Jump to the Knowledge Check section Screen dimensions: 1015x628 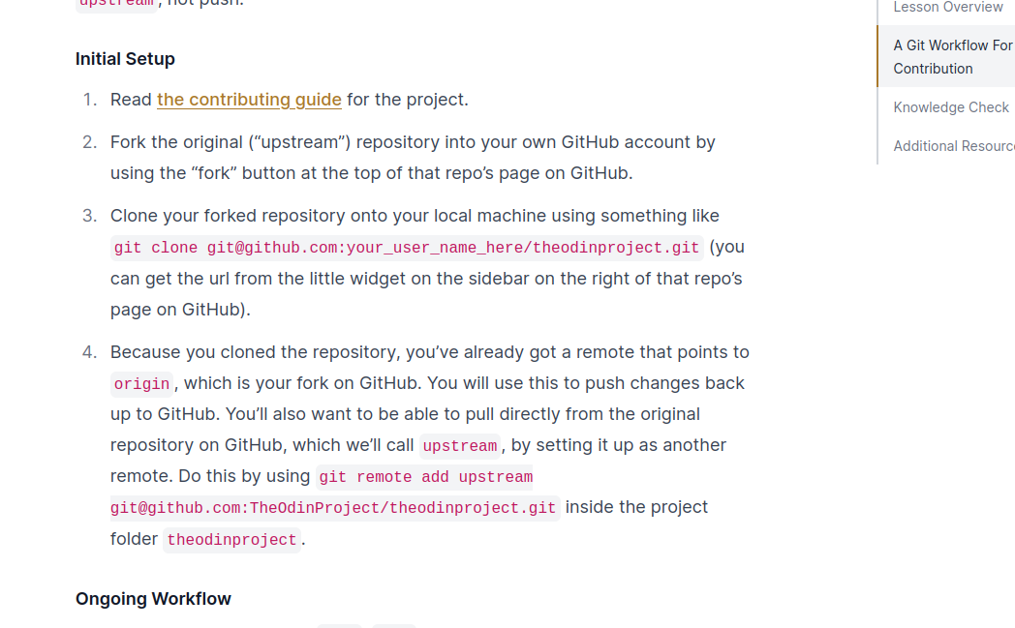point(950,106)
